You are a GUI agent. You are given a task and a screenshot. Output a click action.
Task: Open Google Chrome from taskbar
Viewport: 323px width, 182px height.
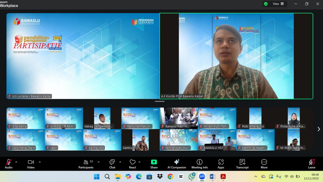(x=170, y=177)
